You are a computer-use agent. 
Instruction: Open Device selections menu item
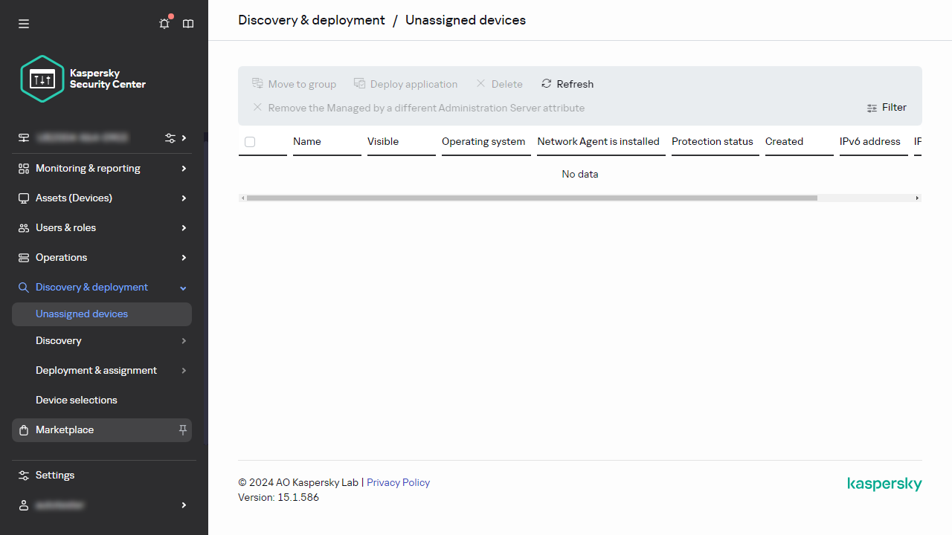pos(77,400)
